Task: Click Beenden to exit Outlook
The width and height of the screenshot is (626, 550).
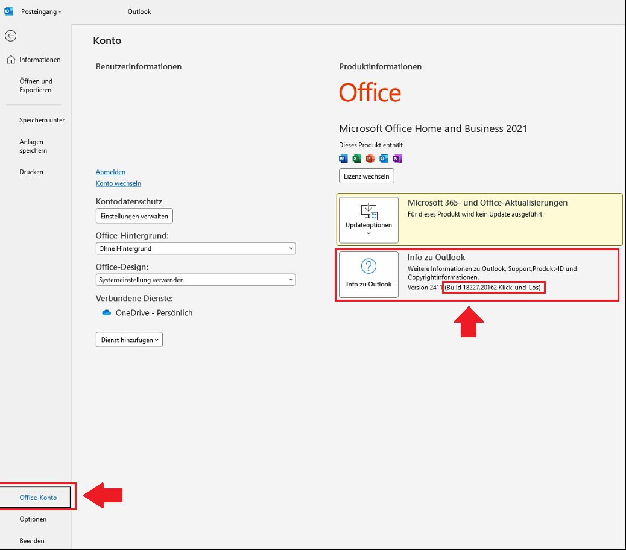Action: [32, 540]
